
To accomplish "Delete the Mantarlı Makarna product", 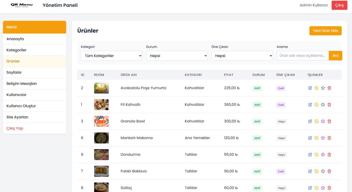I will [329, 138].
